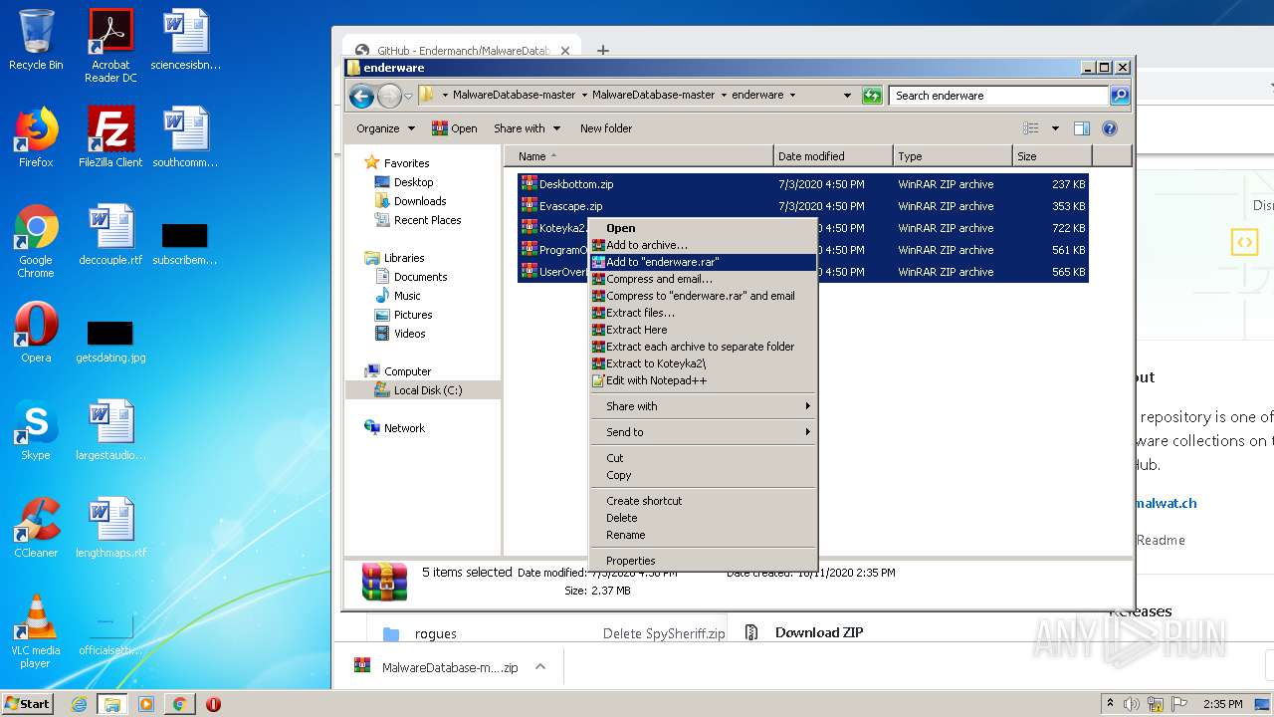
Task: Click the search magnifier in Explorer
Action: click(x=1120, y=96)
